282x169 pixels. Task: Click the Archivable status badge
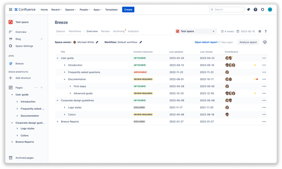coord(140,72)
